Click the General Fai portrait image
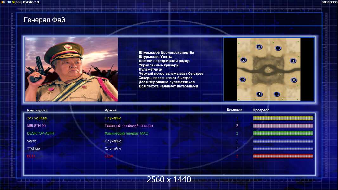338x190 pixels. (x=72, y=69)
